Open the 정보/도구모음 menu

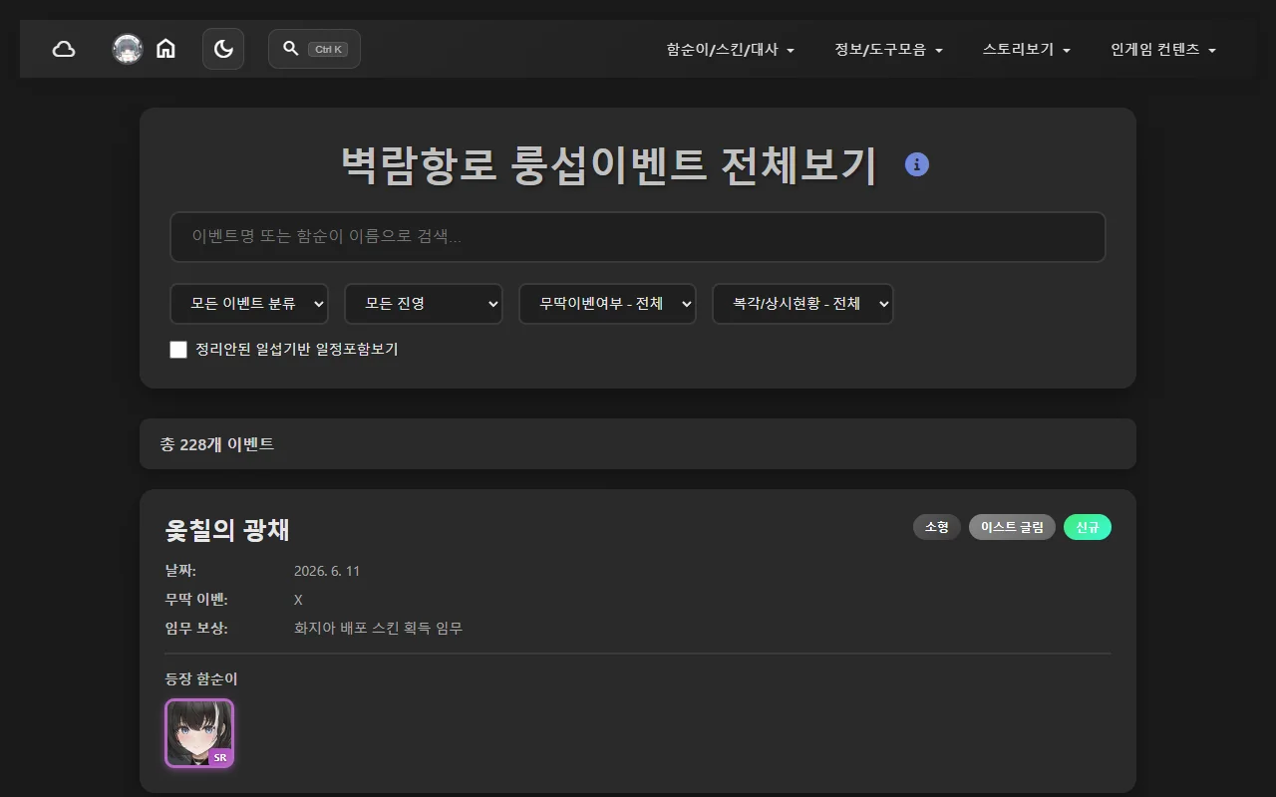(888, 50)
